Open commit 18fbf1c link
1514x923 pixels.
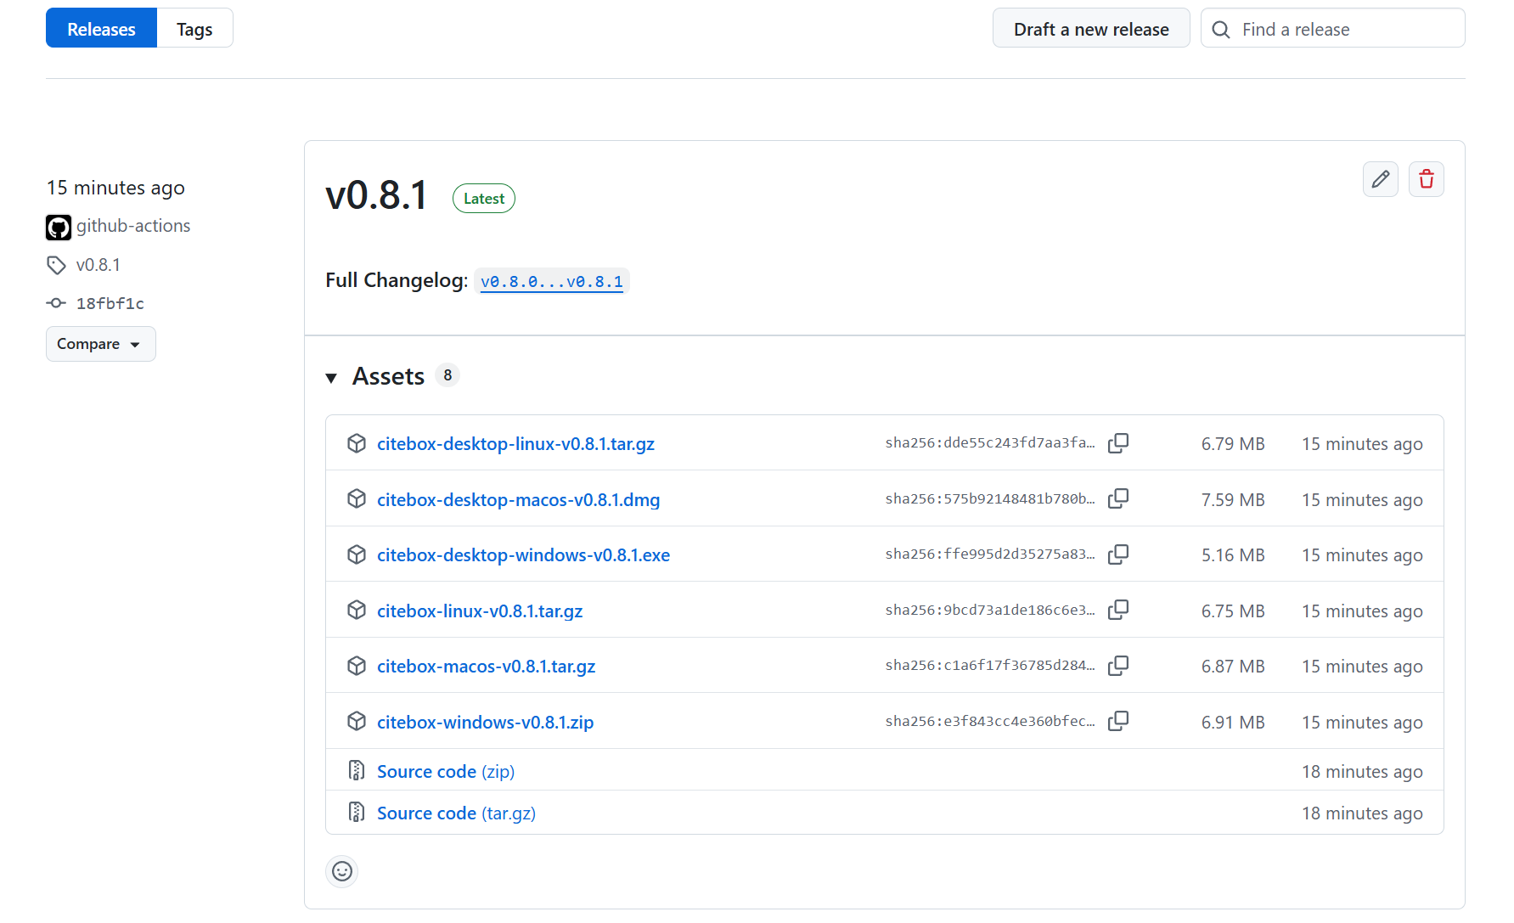[110, 303]
